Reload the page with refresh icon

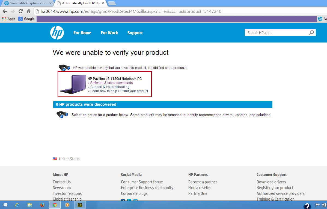(20, 11)
